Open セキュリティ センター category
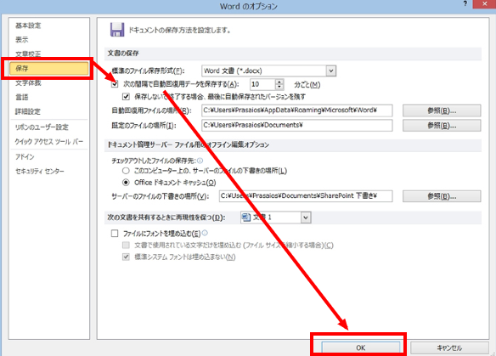The width and height of the screenshot is (496, 356). pyautogui.click(x=40, y=171)
